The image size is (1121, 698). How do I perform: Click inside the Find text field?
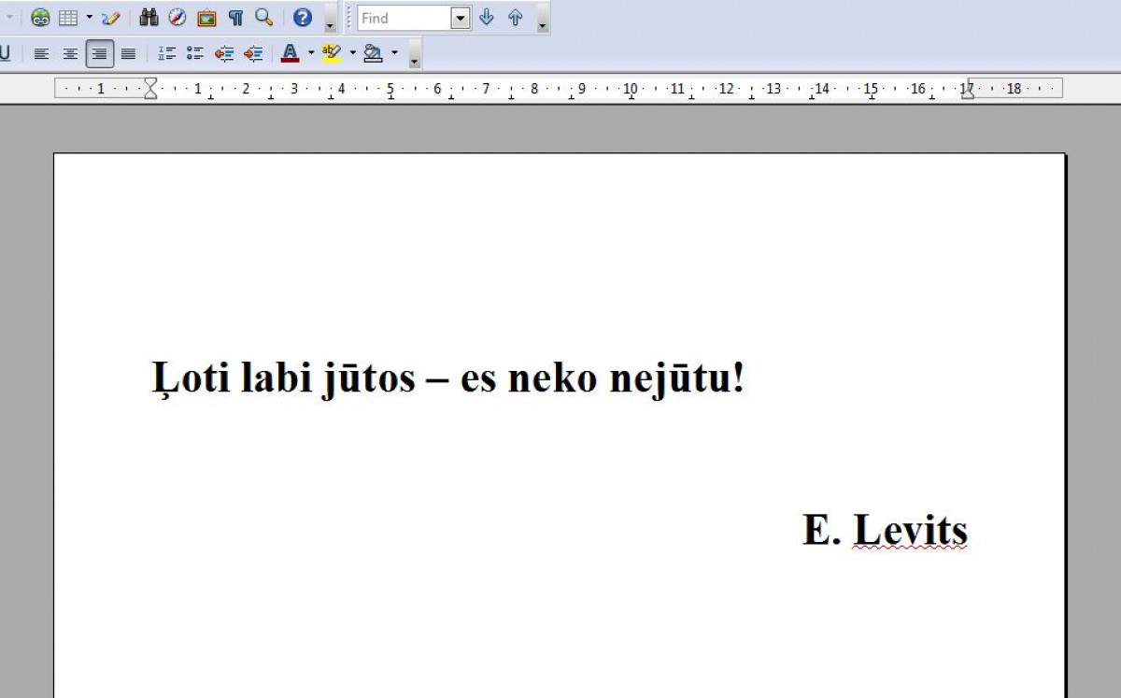click(404, 18)
